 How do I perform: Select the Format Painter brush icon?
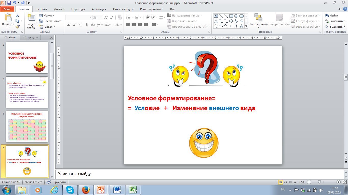tap(17, 26)
